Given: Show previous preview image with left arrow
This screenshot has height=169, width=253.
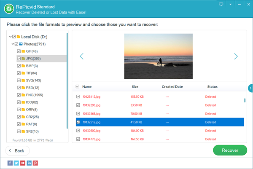Looking at the screenshot, I should 82,56.
